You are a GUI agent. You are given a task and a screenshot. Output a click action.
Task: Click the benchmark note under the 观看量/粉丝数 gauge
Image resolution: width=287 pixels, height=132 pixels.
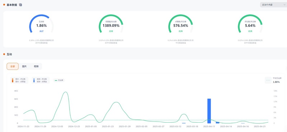111,41
